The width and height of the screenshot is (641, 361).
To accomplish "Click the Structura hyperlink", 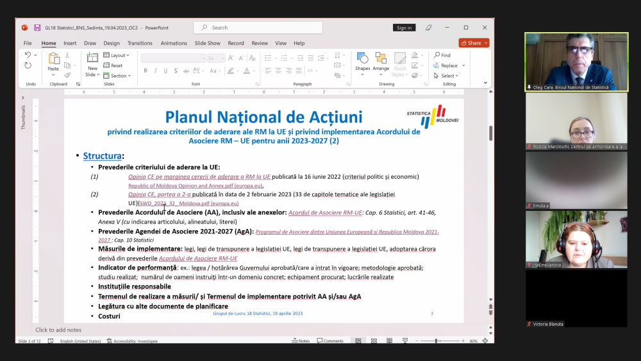I will pos(102,156).
